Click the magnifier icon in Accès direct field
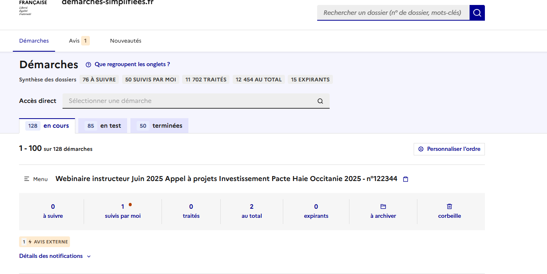Image resolution: width=547 pixels, height=274 pixels. tap(320, 101)
